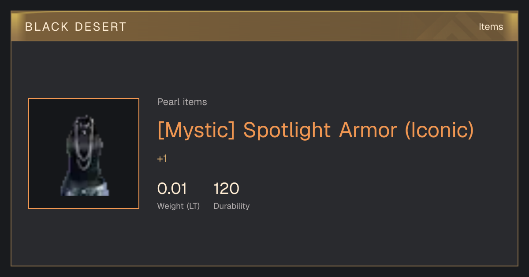Click the 0.01 weight value
Viewport: 529px width, 277px height.
[x=172, y=189]
